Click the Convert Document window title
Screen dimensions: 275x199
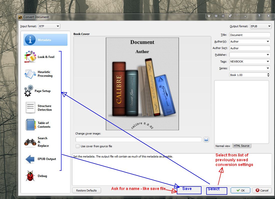(x=36, y=17)
